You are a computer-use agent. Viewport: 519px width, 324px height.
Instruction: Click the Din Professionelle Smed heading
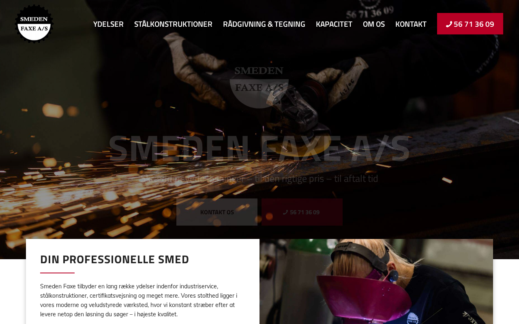pos(115,259)
